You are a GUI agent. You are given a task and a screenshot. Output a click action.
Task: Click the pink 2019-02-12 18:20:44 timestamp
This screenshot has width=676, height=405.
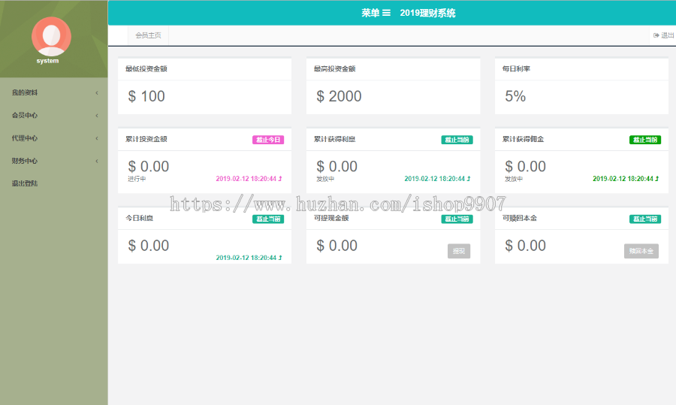click(246, 179)
